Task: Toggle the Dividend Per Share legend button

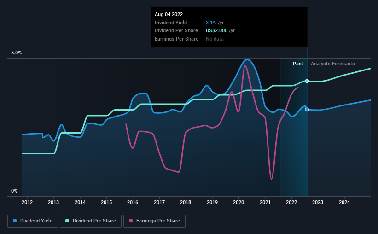Action: [x=91, y=221]
